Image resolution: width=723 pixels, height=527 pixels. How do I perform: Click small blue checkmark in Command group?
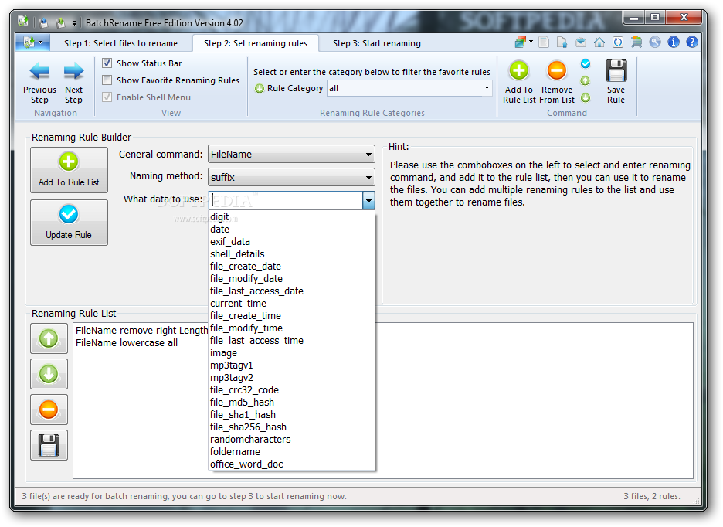tap(586, 63)
